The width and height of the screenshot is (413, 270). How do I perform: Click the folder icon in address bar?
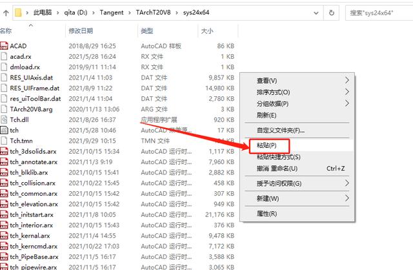click(x=18, y=12)
